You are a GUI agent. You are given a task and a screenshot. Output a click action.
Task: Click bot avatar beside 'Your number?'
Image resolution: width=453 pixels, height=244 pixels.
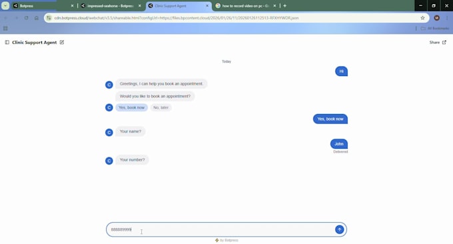point(109,161)
